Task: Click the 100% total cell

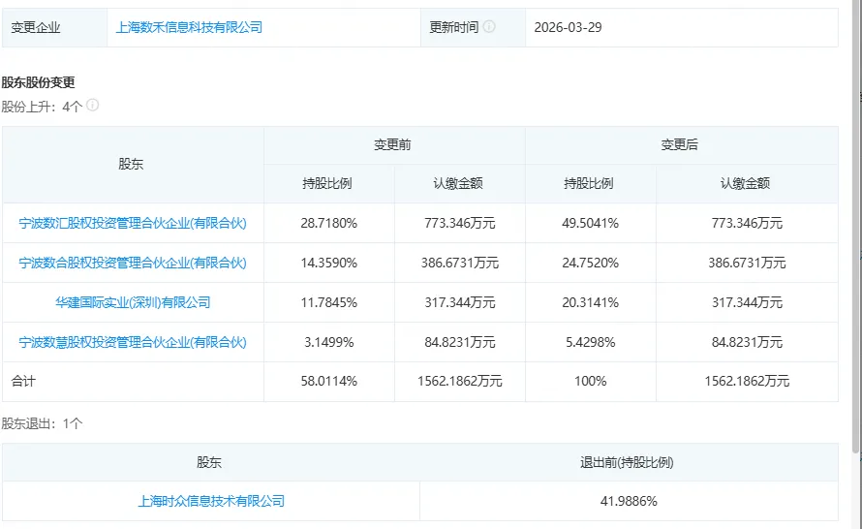Action: tap(591, 381)
